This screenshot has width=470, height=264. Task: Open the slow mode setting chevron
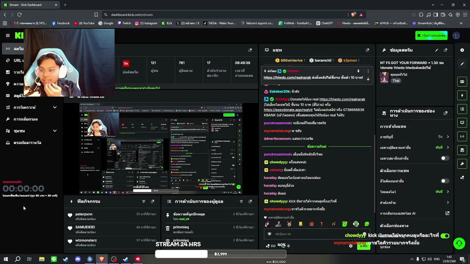coord(448,192)
